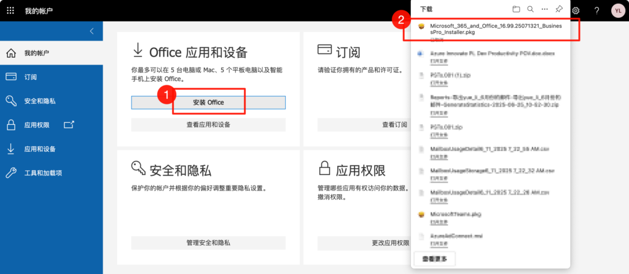Open more options ellipsis in downloads panel
Image resolution: width=629 pixels, height=274 pixels.
coord(544,9)
